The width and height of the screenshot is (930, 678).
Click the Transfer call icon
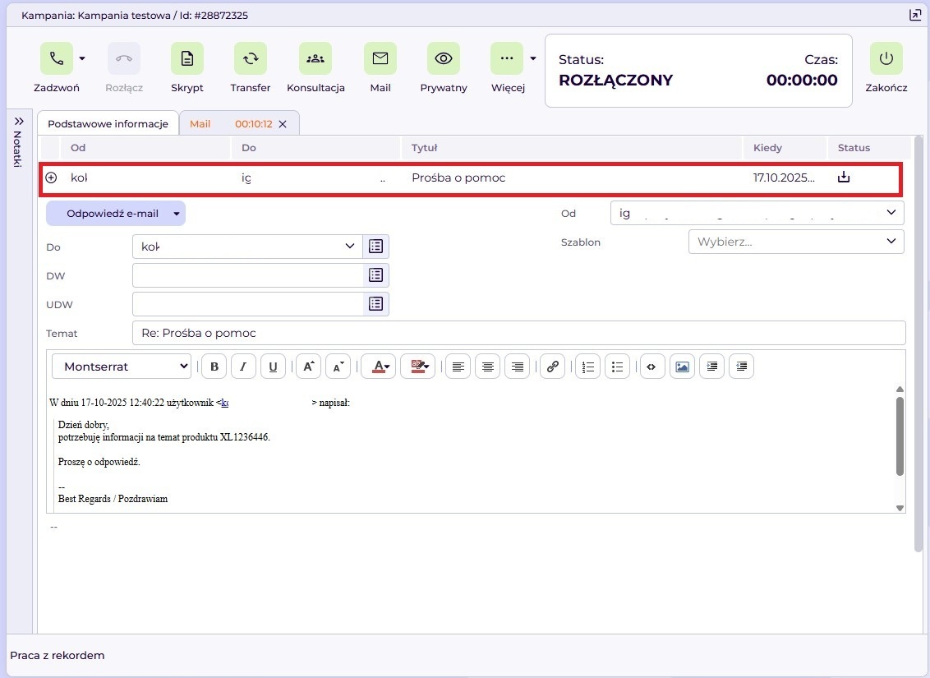click(x=251, y=59)
